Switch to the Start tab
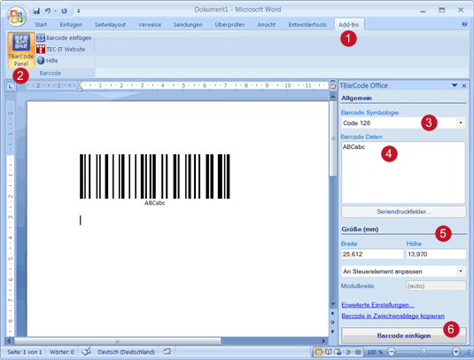 41,25
